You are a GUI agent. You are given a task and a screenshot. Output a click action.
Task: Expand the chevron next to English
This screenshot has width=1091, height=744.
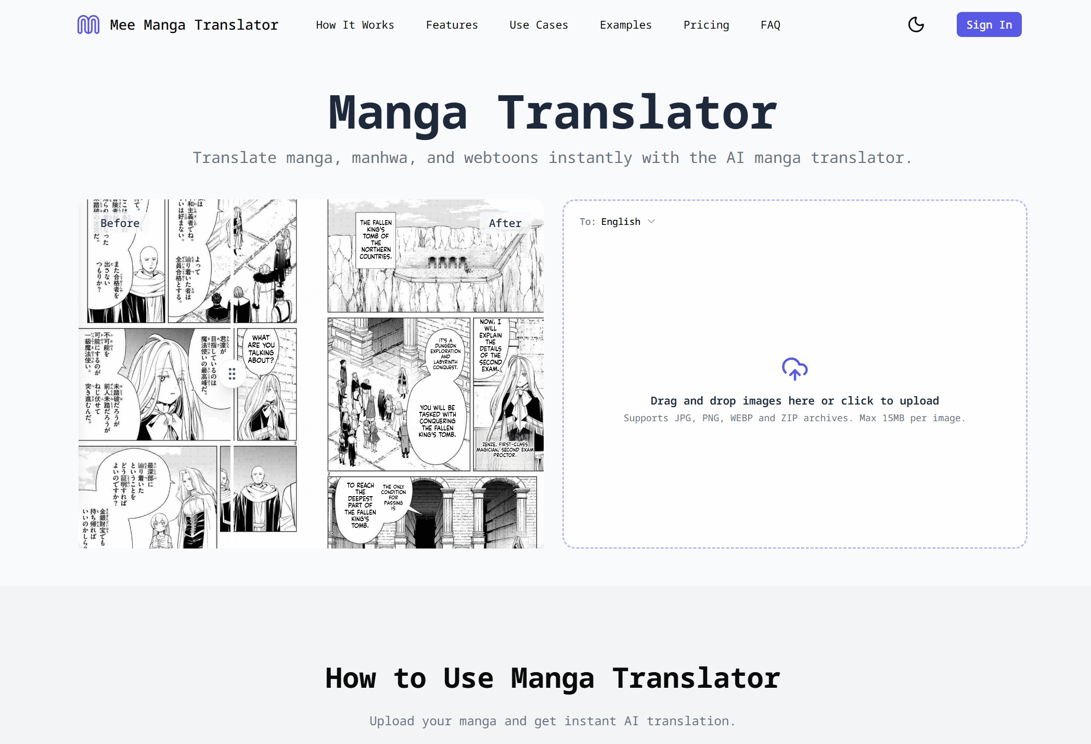pos(651,222)
